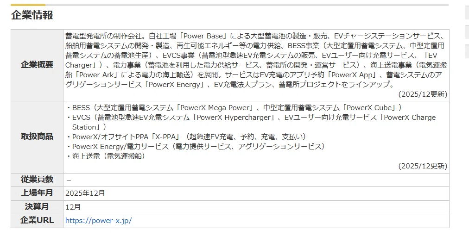Click the 海上送電（電気運搬船） product line
The height and width of the screenshot is (242, 469).
coord(106,156)
